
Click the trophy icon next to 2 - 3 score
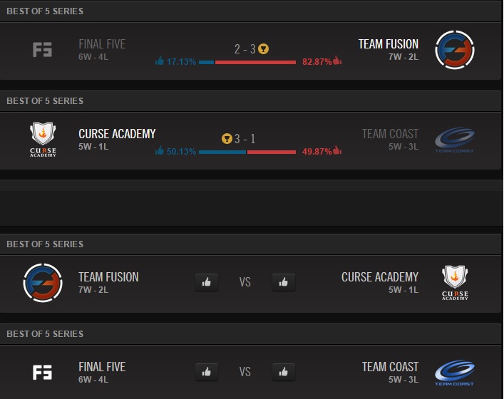click(x=263, y=49)
